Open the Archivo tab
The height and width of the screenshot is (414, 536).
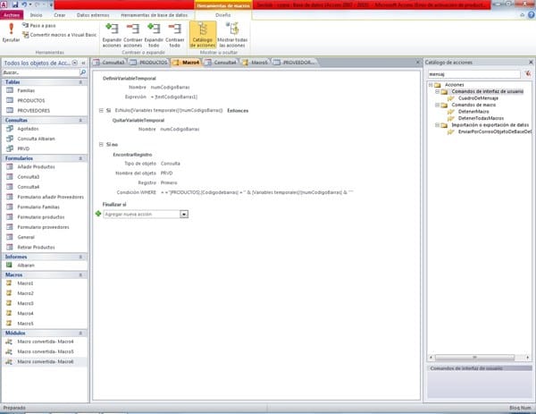11,15
